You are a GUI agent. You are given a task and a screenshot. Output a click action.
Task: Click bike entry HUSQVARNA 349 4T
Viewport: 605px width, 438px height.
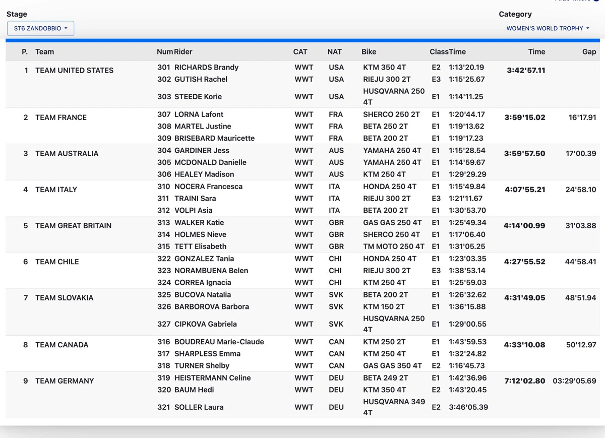pyautogui.click(x=394, y=407)
